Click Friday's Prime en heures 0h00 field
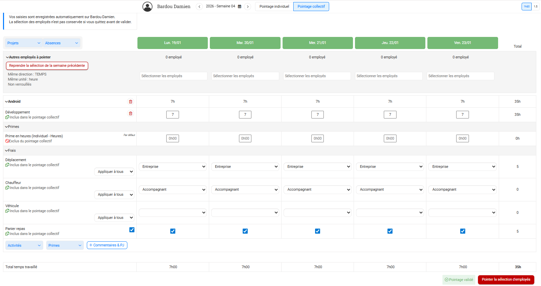The width and height of the screenshot is (541, 286). pyautogui.click(x=463, y=139)
